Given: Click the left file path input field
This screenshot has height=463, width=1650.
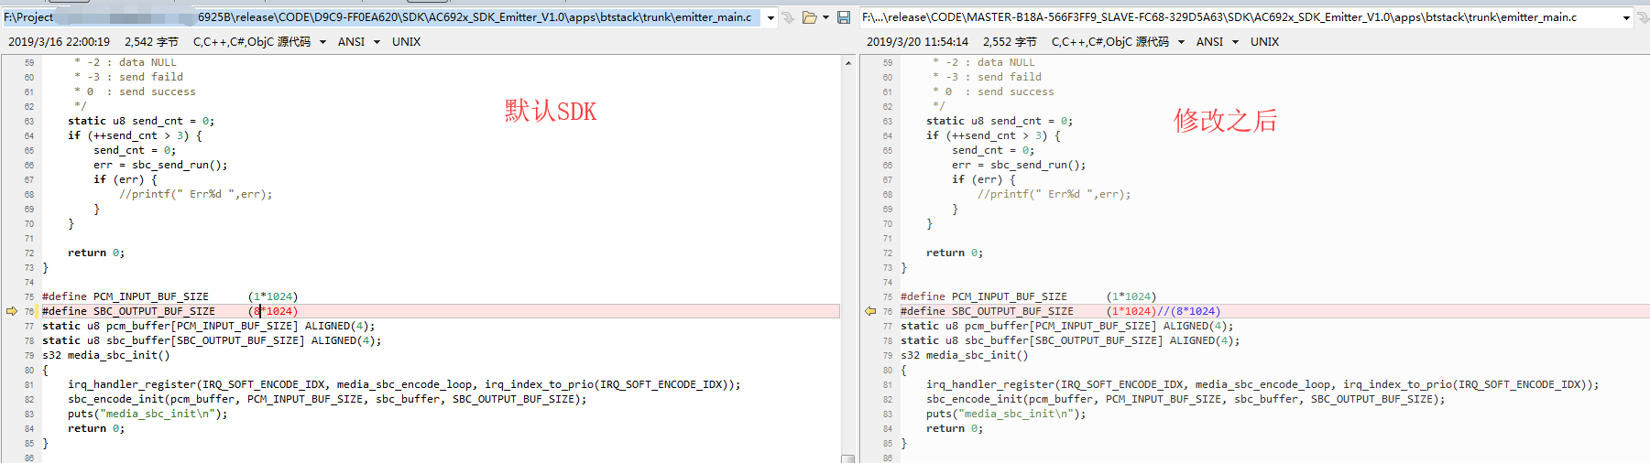Looking at the screenshot, I should [x=382, y=17].
